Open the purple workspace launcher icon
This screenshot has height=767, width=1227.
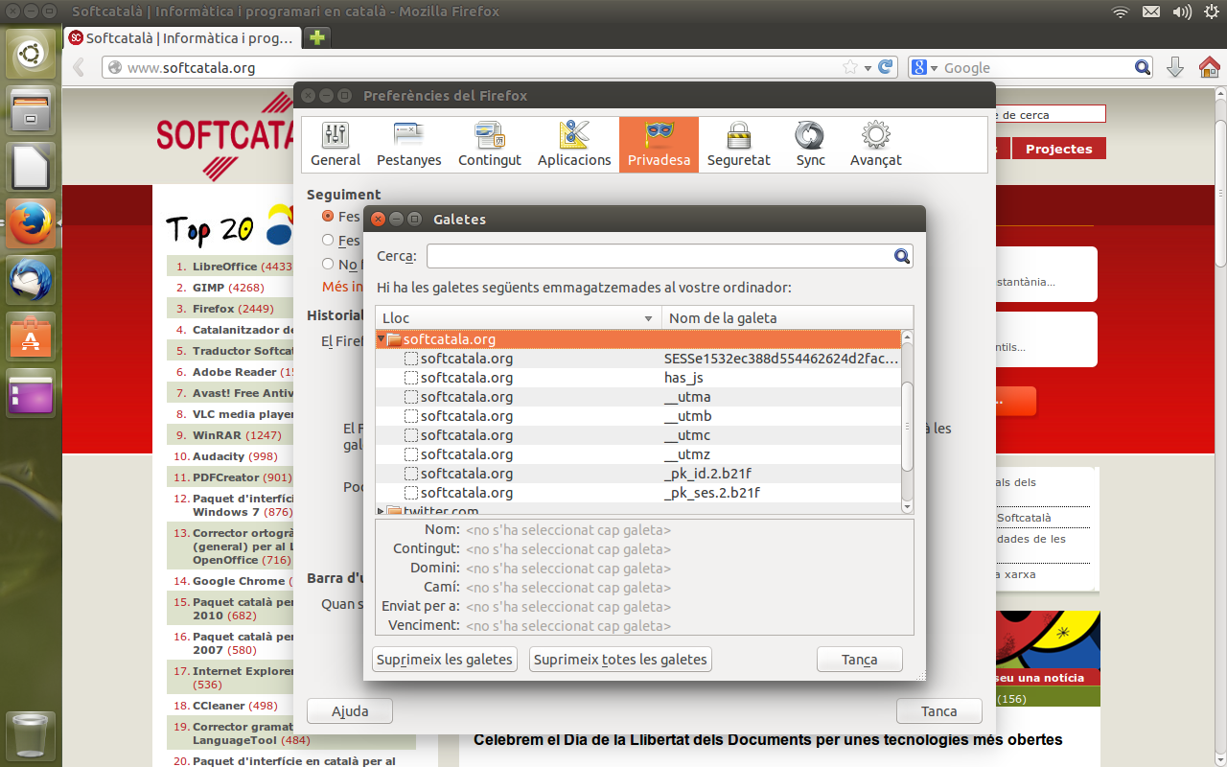31,394
